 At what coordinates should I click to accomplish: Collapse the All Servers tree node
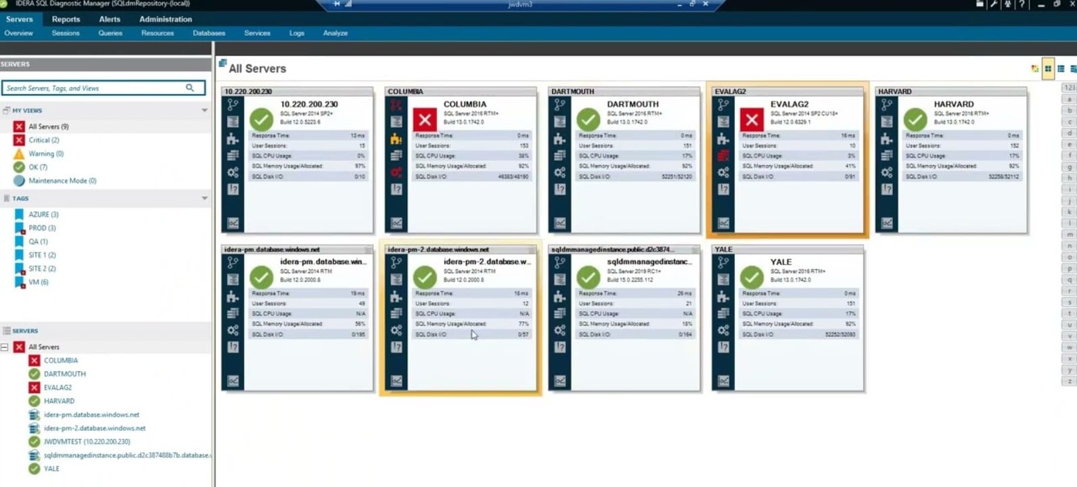(5, 347)
